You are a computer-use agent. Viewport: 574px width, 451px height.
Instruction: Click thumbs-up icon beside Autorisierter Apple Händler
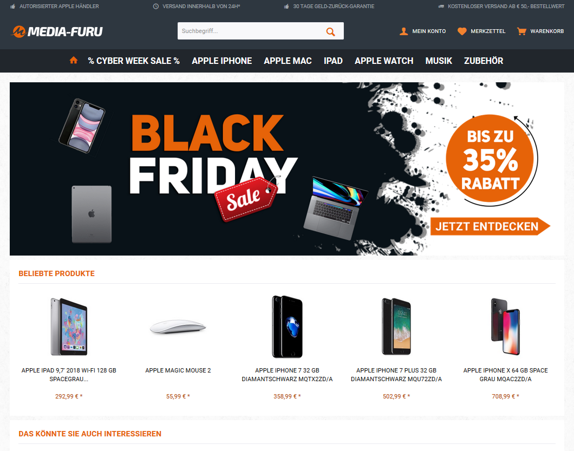pyautogui.click(x=13, y=6)
